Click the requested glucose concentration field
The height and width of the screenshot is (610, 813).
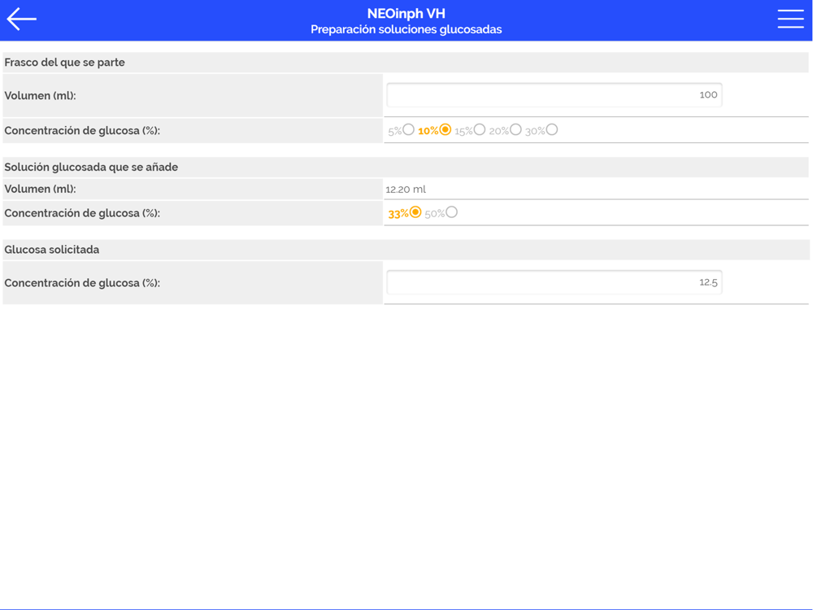coord(554,283)
